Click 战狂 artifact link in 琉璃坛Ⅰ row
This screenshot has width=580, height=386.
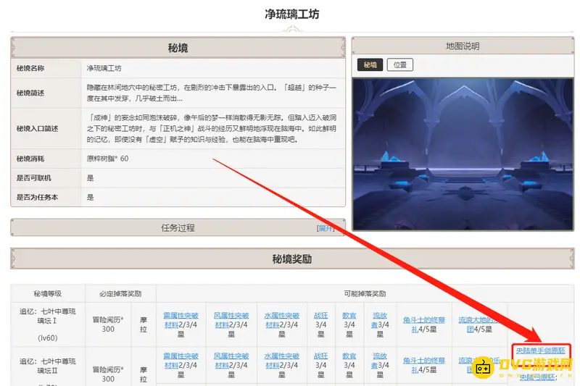pos(320,316)
